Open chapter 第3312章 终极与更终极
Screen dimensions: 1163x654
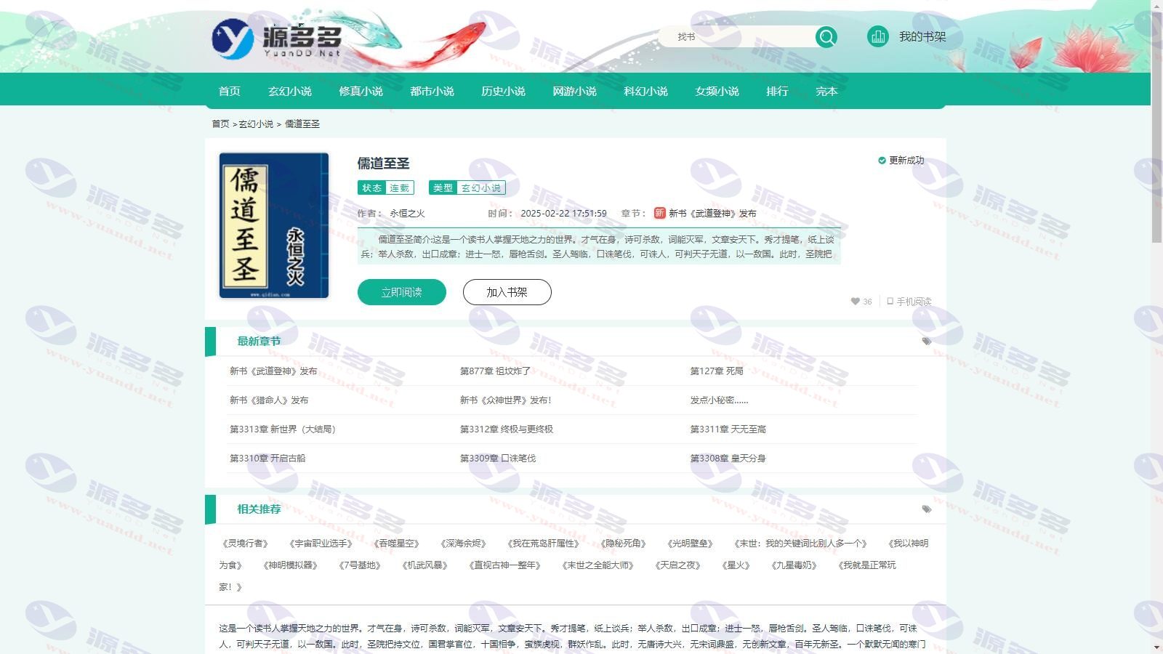click(x=507, y=429)
